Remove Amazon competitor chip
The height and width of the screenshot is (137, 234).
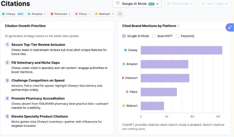[x=45, y=14]
